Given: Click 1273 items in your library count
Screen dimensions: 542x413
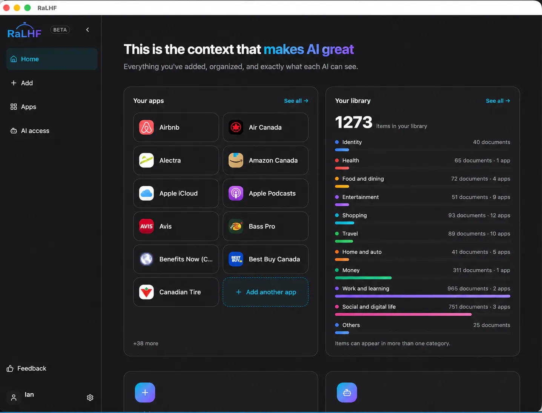Looking at the screenshot, I should tap(381, 123).
